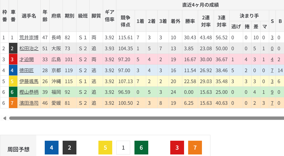
Task: Click the 才迫開 player name
Action: click(x=26, y=59)
